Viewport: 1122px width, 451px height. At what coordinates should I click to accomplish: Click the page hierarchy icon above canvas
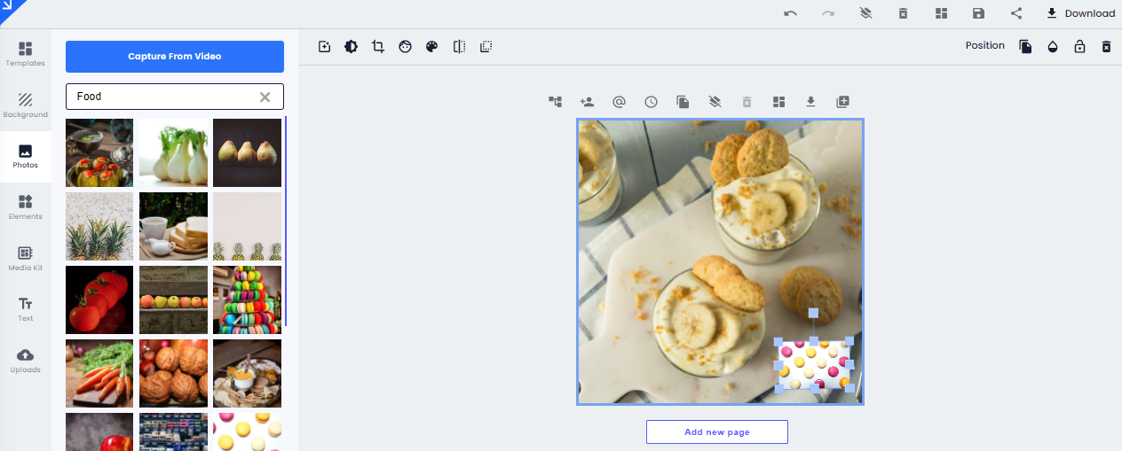pyautogui.click(x=556, y=102)
